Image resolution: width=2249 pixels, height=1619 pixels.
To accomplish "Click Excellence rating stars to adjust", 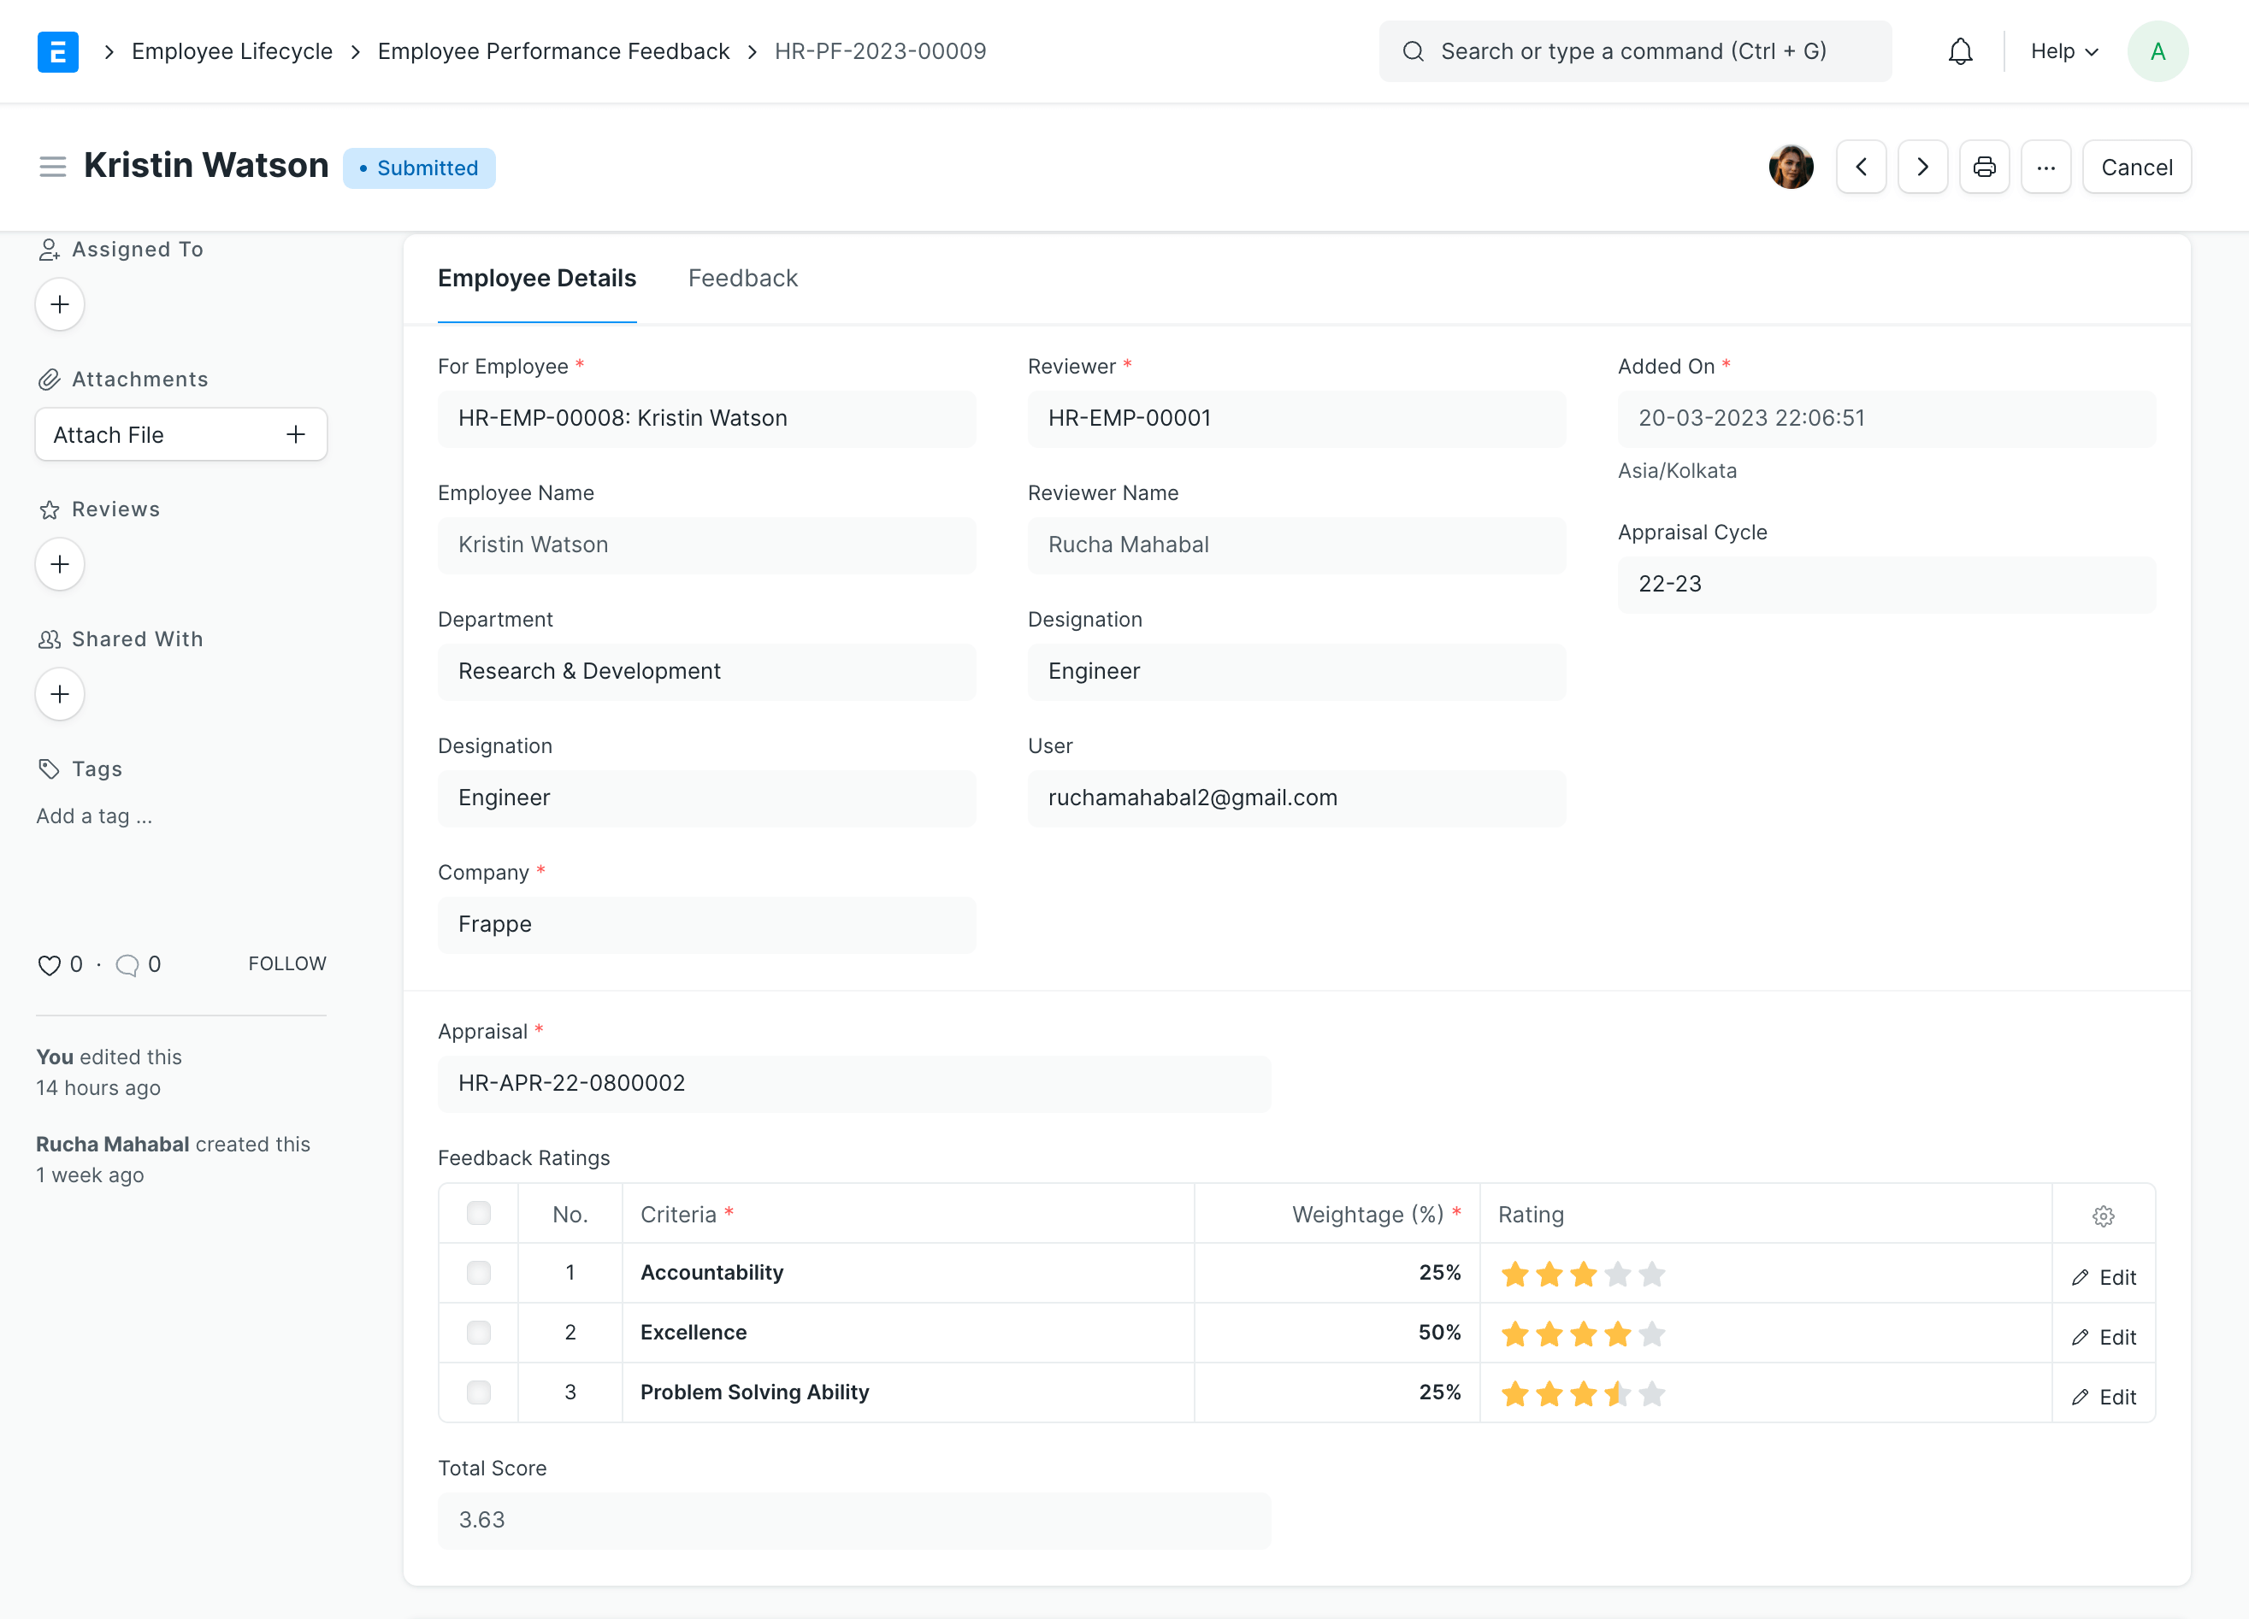I will [x=1580, y=1333].
